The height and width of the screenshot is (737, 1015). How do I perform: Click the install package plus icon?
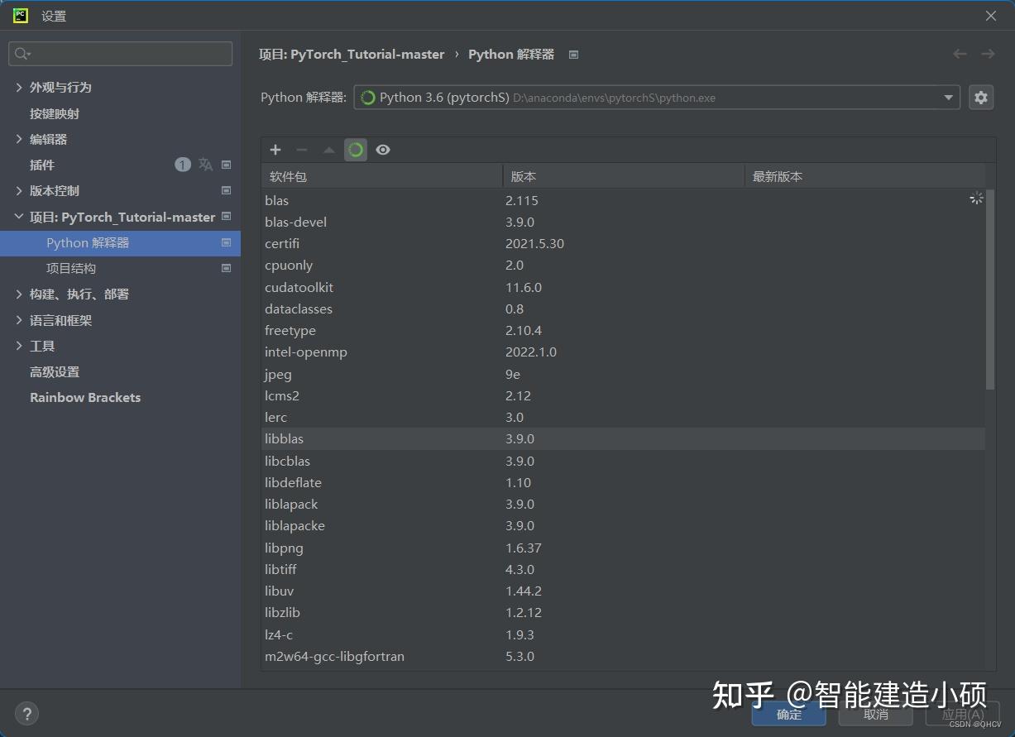point(275,150)
